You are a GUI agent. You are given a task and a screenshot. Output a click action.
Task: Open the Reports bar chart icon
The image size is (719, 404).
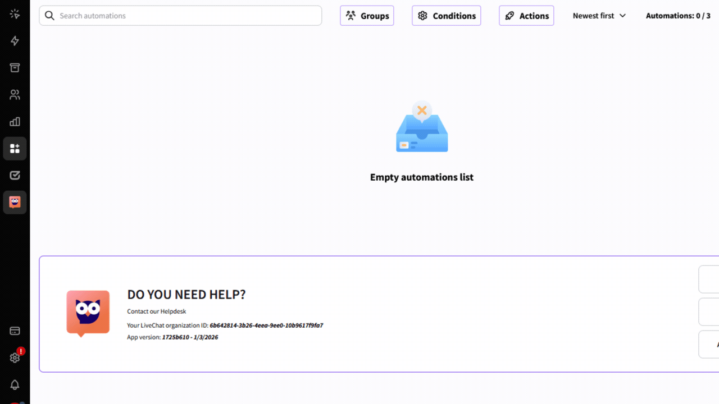pos(15,122)
